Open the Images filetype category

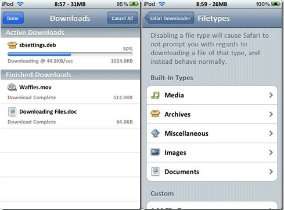coord(212,153)
